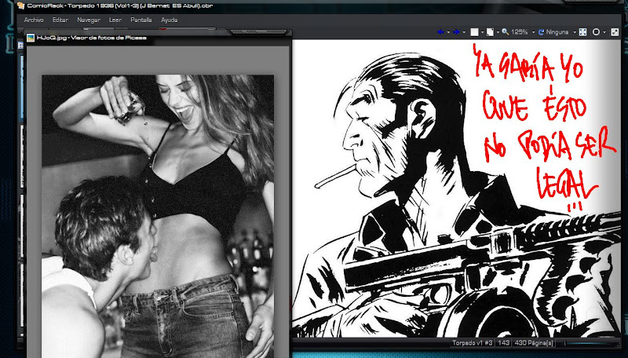The image size is (628, 358).
Task: Open the Archivo menu
Action: 34,20
